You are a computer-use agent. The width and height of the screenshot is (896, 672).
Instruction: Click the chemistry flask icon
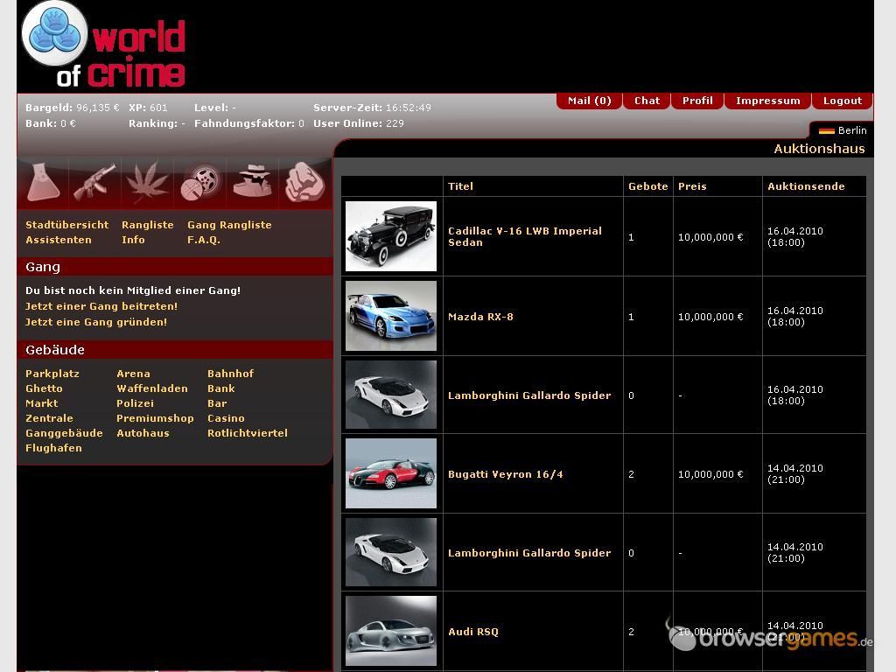(x=44, y=182)
